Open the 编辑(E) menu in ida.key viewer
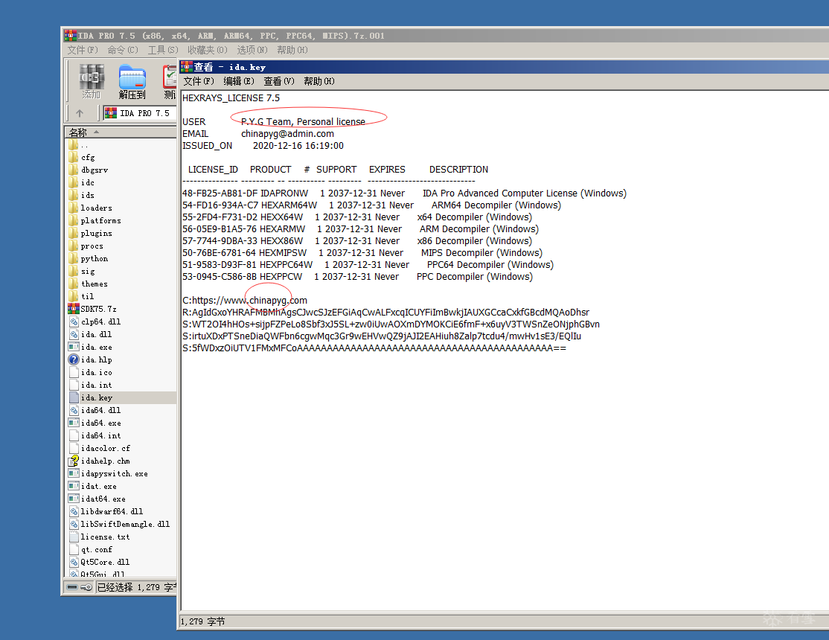 click(239, 81)
